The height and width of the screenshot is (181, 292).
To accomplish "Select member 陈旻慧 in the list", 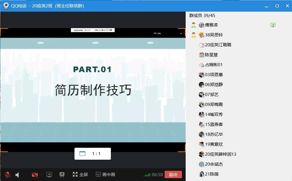I will 211,55.
